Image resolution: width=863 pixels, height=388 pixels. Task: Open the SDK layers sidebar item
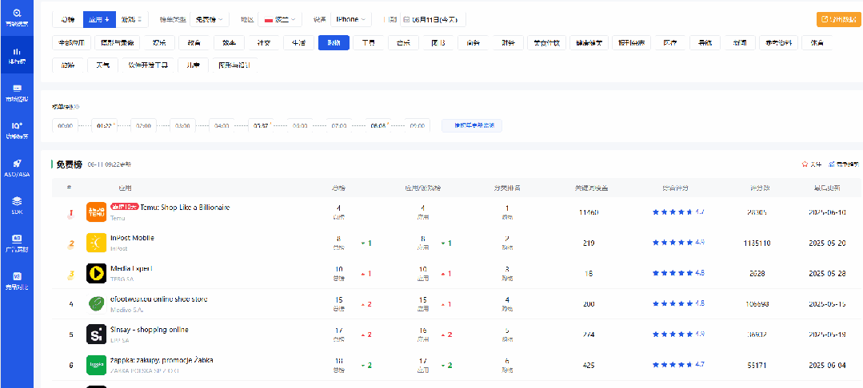pos(17,205)
